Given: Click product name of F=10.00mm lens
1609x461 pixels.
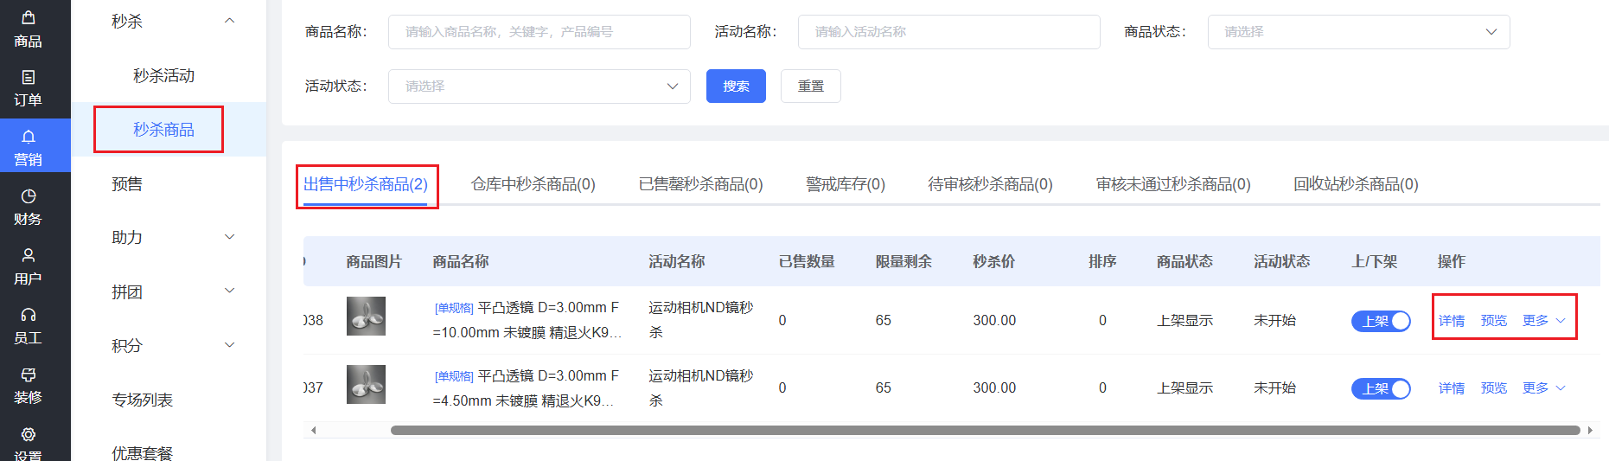Looking at the screenshot, I should point(527,320).
